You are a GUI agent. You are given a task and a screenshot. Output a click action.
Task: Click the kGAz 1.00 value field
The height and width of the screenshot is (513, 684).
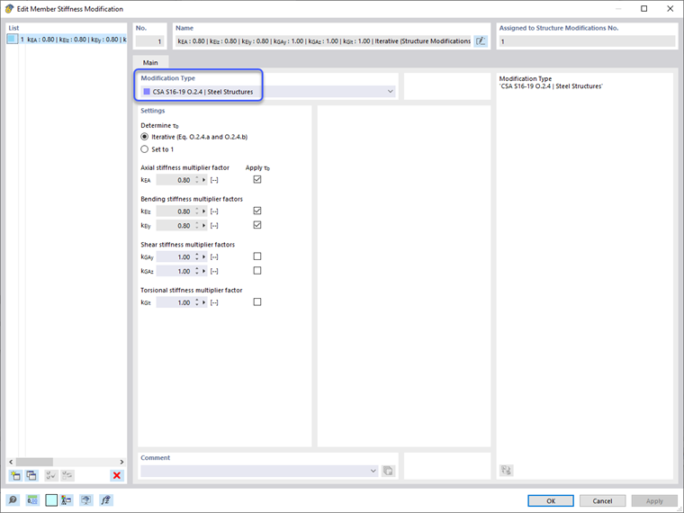tap(175, 271)
